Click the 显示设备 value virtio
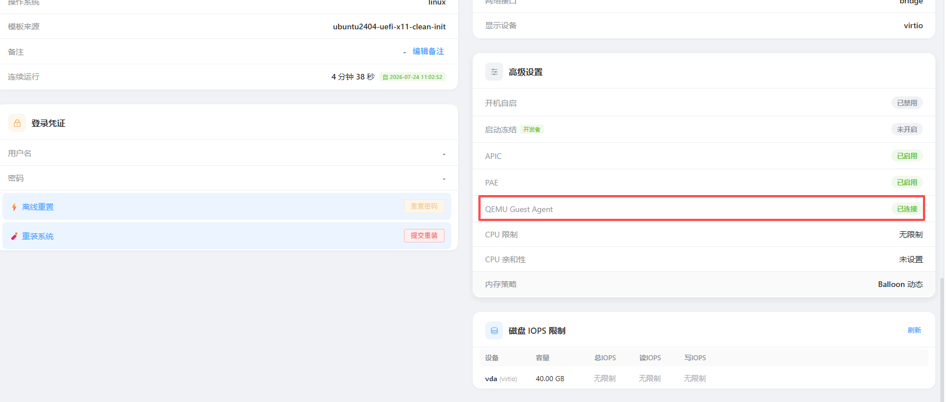Image resolution: width=946 pixels, height=402 pixels. [913, 25]
